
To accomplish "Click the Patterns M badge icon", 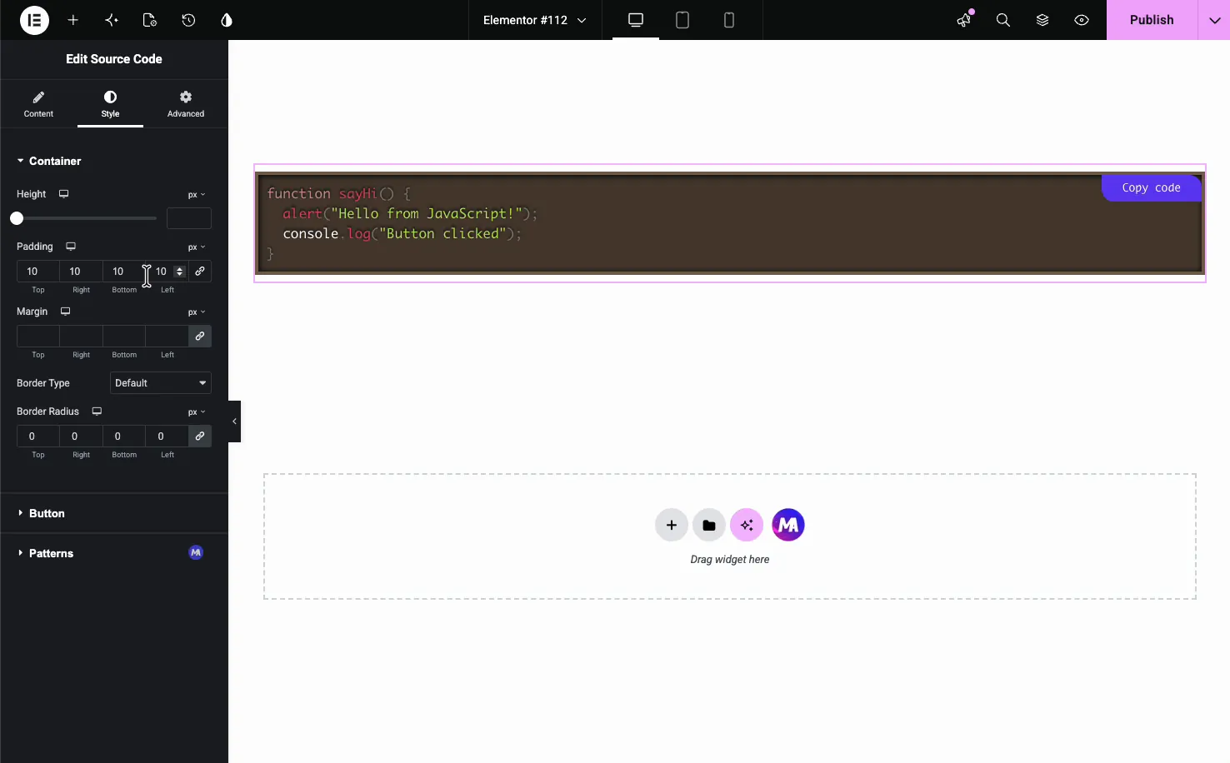I will click(x=196, y=552).
